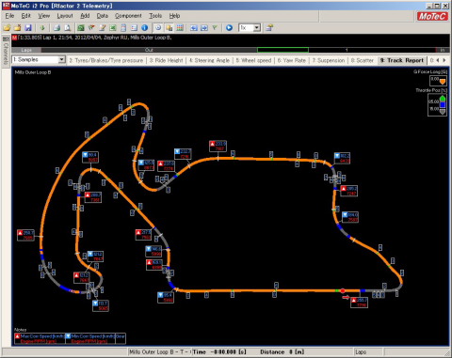Screen dimensions: 452x358
Task: Switch to the Ride Height tab
Action: (x=166, y=60)
